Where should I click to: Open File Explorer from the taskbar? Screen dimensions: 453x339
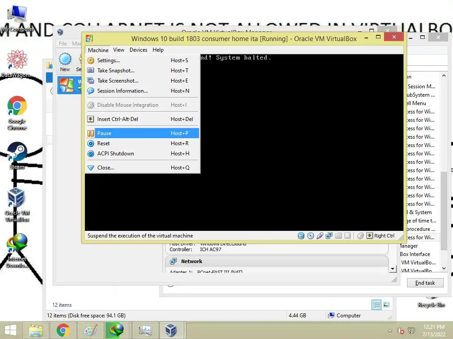pyautogui.click(x=35, y=330)
